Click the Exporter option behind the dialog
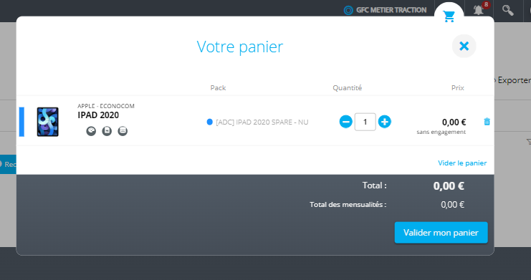This screenshot has width=531, height=280. tap(513, 80)
